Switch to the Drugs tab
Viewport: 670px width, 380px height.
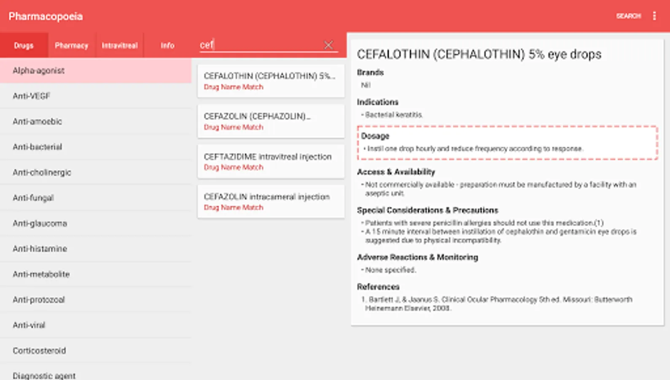click(24, 45)
